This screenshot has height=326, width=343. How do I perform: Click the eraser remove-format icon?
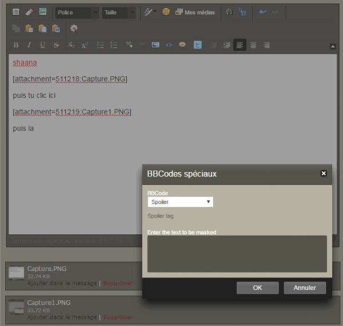29,12
